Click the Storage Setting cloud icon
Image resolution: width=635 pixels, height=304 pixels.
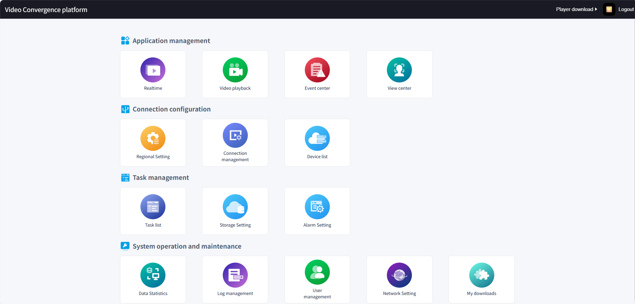(x=235, y=207)
